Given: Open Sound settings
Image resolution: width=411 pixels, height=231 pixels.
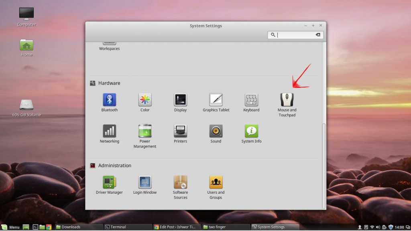Looking at the screenshot, I should 216,134.
